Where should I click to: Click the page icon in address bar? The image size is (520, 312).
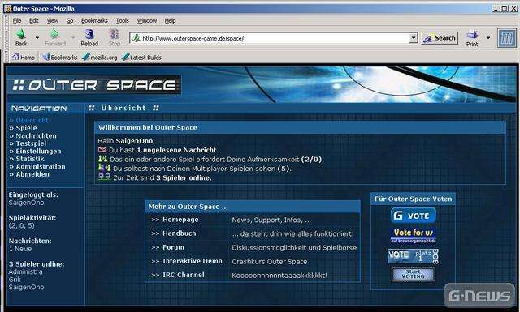tap(136, 38)
